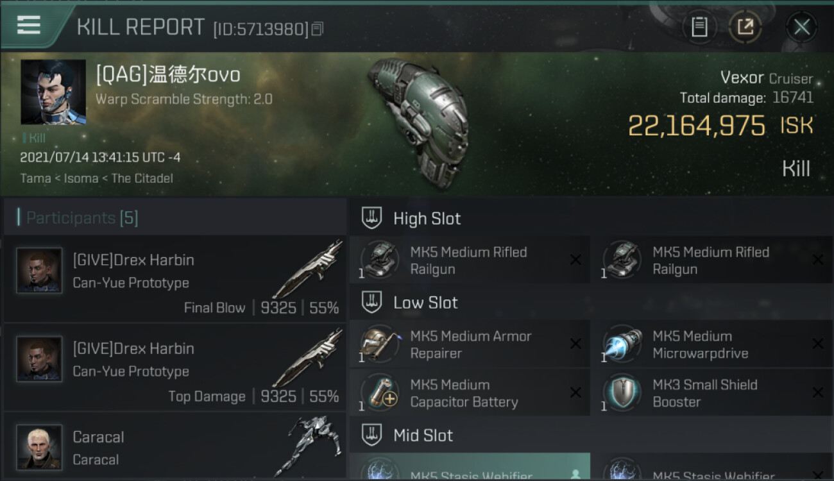Click the X beside MK5 Medium Armor Repairer
The width and height of the screenshot is (834, 481).
point(575,344)
